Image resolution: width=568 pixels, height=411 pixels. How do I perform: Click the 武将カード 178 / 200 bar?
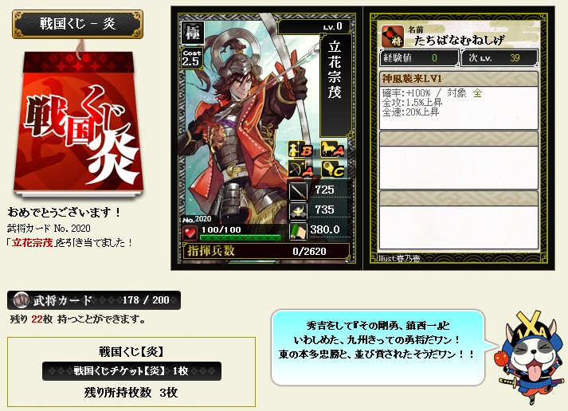coord(94,300)
